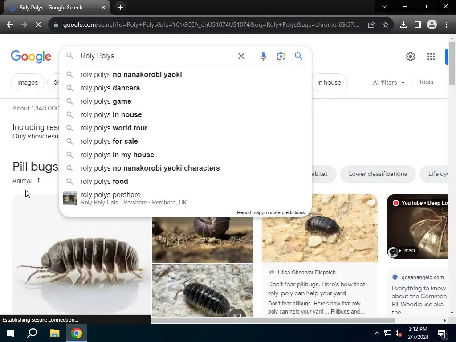This screenshot has width=456, height=342.
Task: Click Report inappropriate predictions link
Action: point(271,212)
